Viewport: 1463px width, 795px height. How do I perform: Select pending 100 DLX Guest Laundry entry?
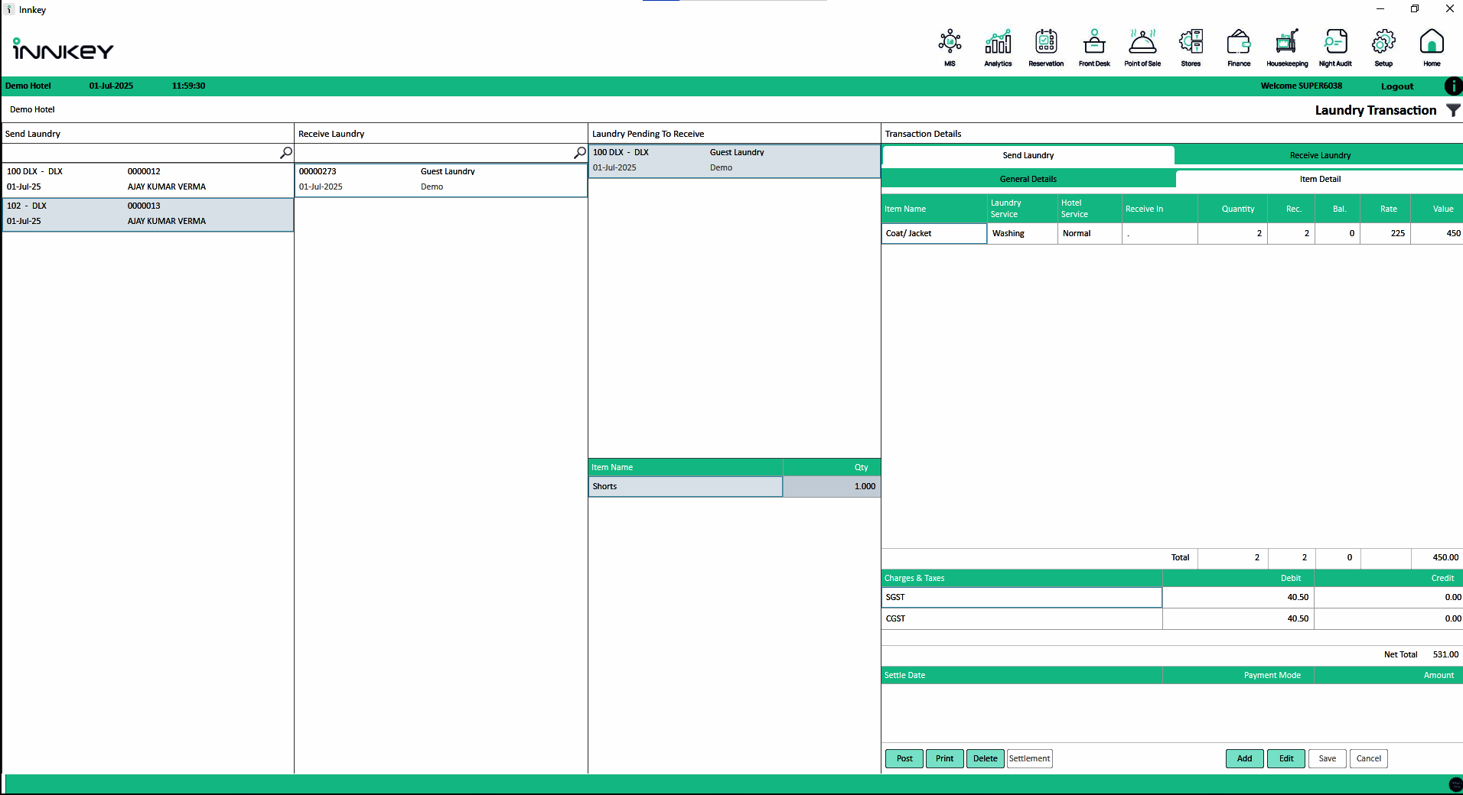tap(735, 161)
